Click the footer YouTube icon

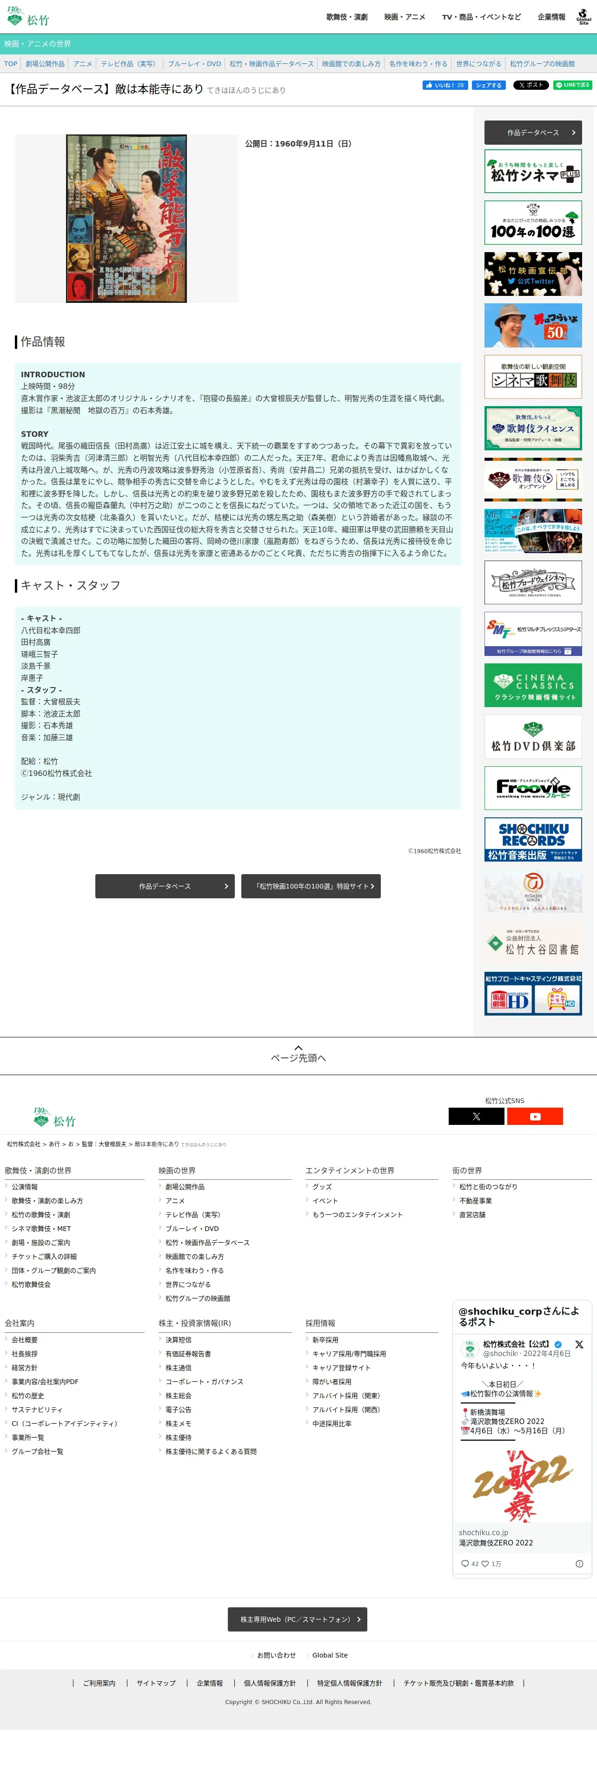(535, 1117)
